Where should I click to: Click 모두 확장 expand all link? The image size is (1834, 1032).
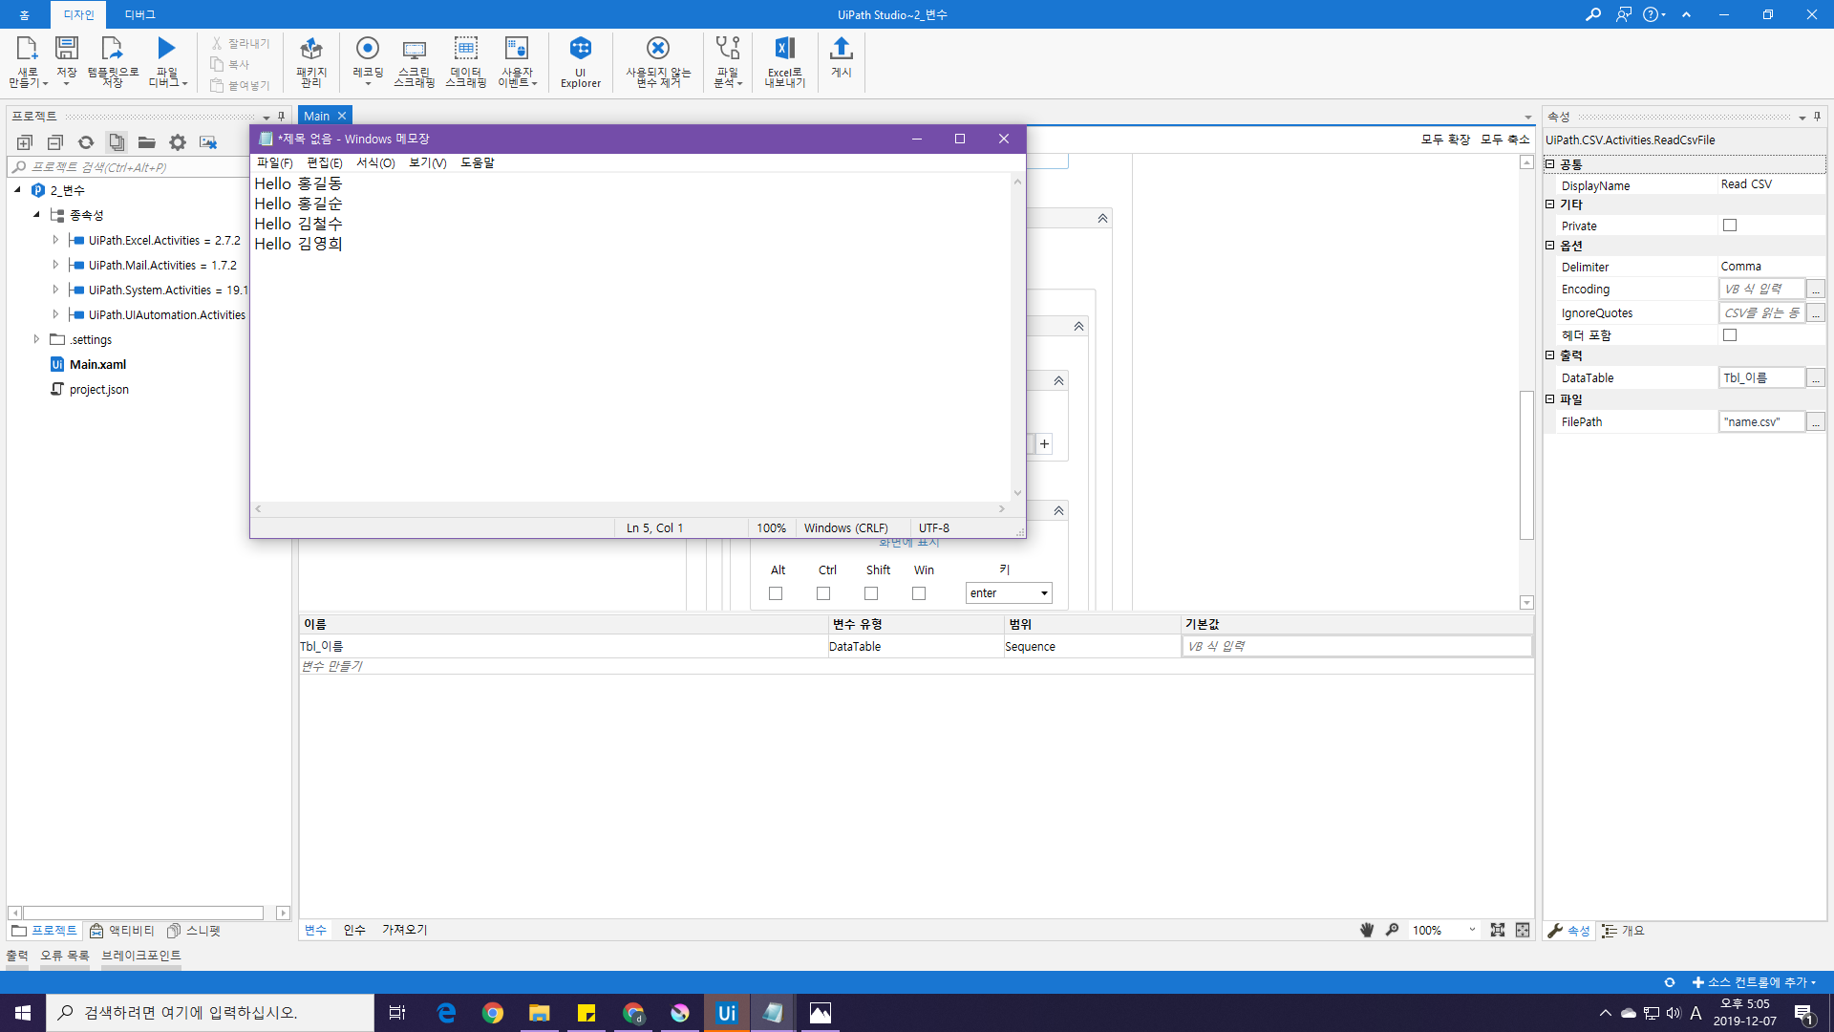pyautogui.click(x=1445, y=140)
